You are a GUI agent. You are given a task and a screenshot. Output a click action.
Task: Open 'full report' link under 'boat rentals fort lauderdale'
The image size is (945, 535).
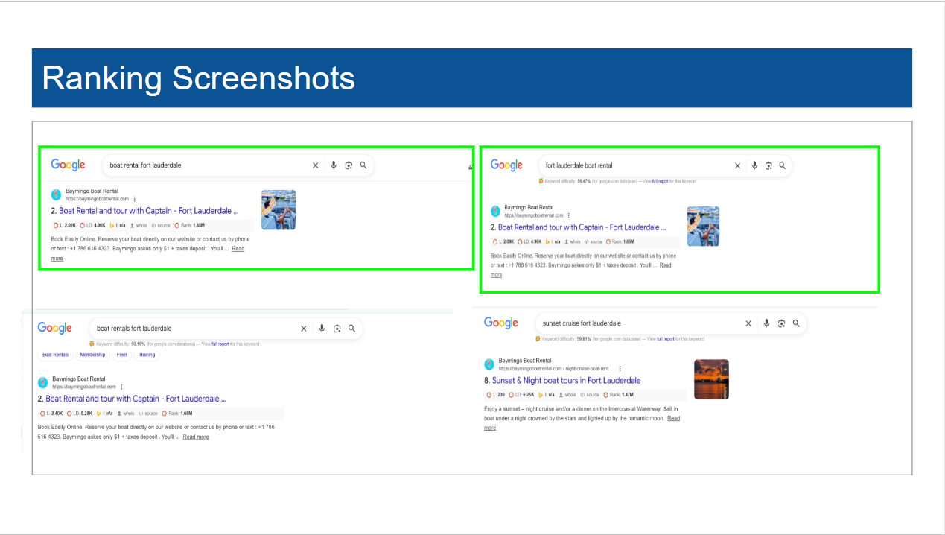tap(220, 344)
